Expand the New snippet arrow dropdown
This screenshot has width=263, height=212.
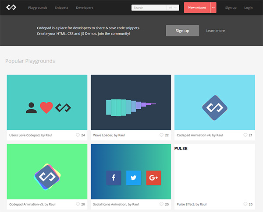(x=213, y=8)
